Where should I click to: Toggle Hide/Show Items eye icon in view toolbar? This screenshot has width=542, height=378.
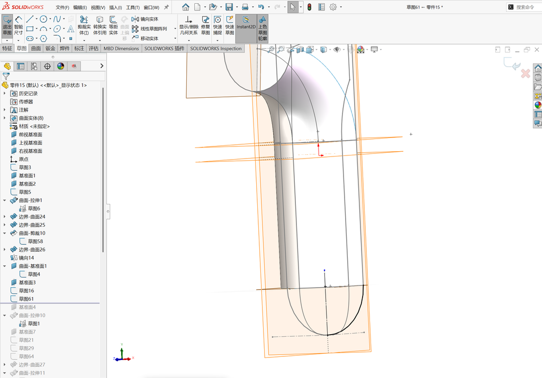[337, 50]
